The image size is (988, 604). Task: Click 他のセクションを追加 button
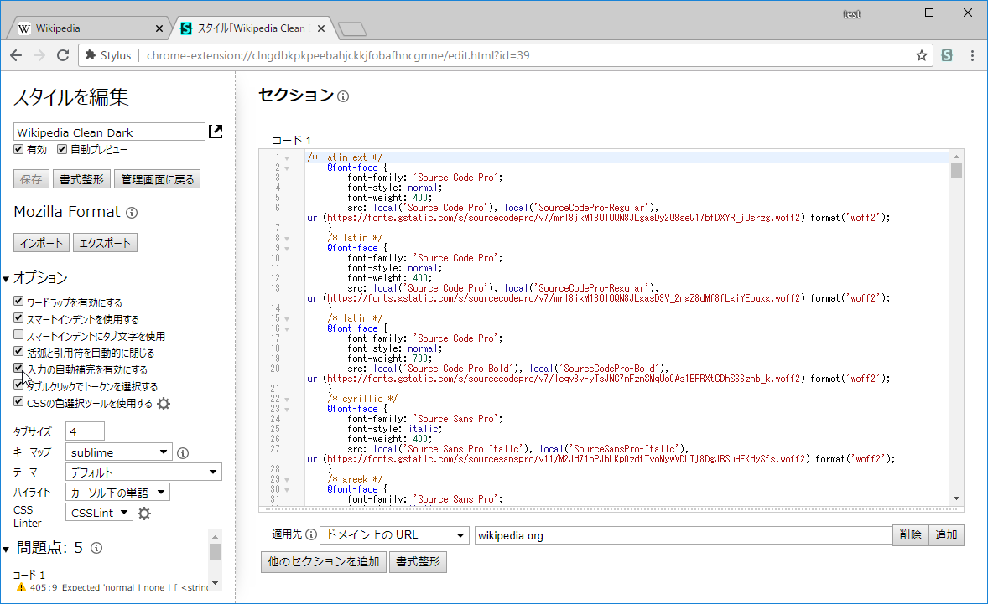pos(323,562)
